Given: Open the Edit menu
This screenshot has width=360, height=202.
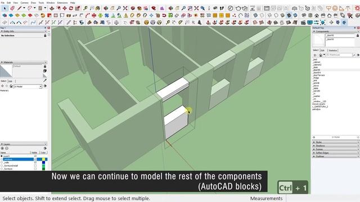Looking at the screenshot, I should tap(9, 2).
